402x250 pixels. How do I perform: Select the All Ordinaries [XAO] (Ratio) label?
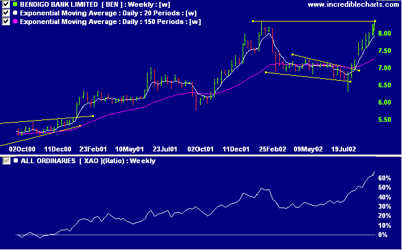pos(88,161)
